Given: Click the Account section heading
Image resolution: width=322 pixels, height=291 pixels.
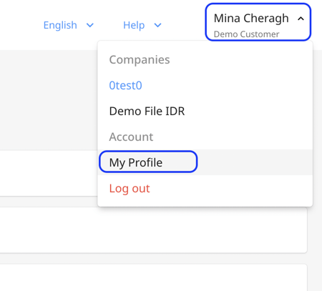Looking at the screenshot, I should (x=131, y=137).
